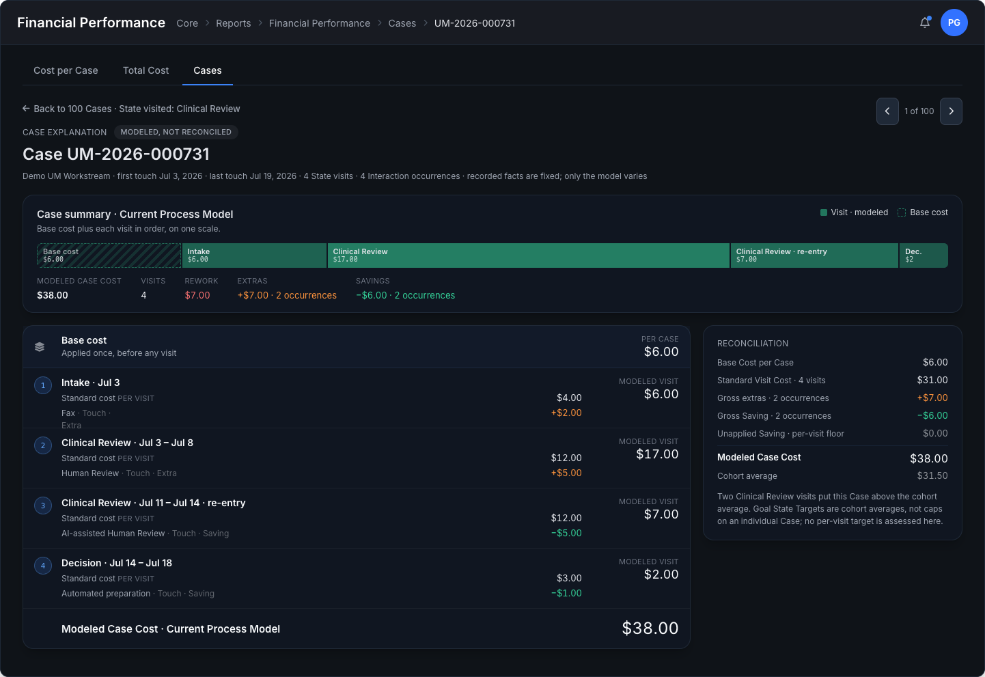The width and height of the screenshot is (985, 677).
Task: Click the Visit modeled legend swatch
Action: point(824,212)
